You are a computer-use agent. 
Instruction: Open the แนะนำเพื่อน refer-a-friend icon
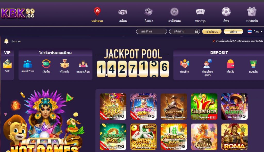83,64
